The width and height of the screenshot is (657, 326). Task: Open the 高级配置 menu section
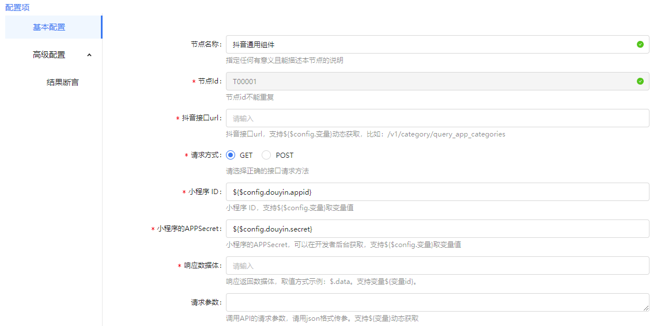(49, 55)
